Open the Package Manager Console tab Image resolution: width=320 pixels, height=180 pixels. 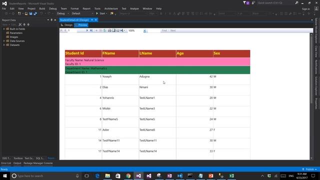pyautogui.click(x=38, y=163)
